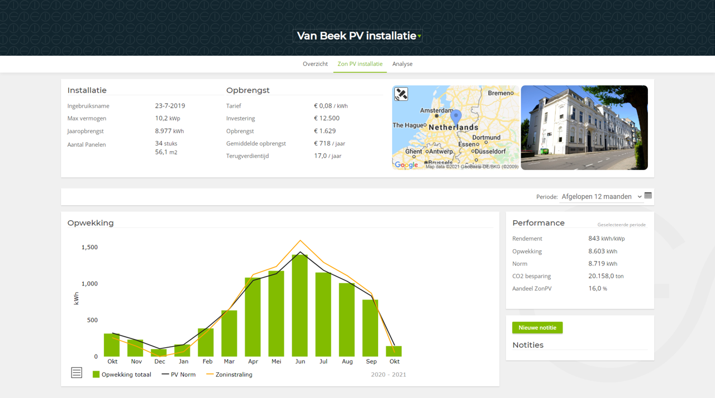Click the Apr bar in chart
This screenshot has height=398, width=715.
253,317
